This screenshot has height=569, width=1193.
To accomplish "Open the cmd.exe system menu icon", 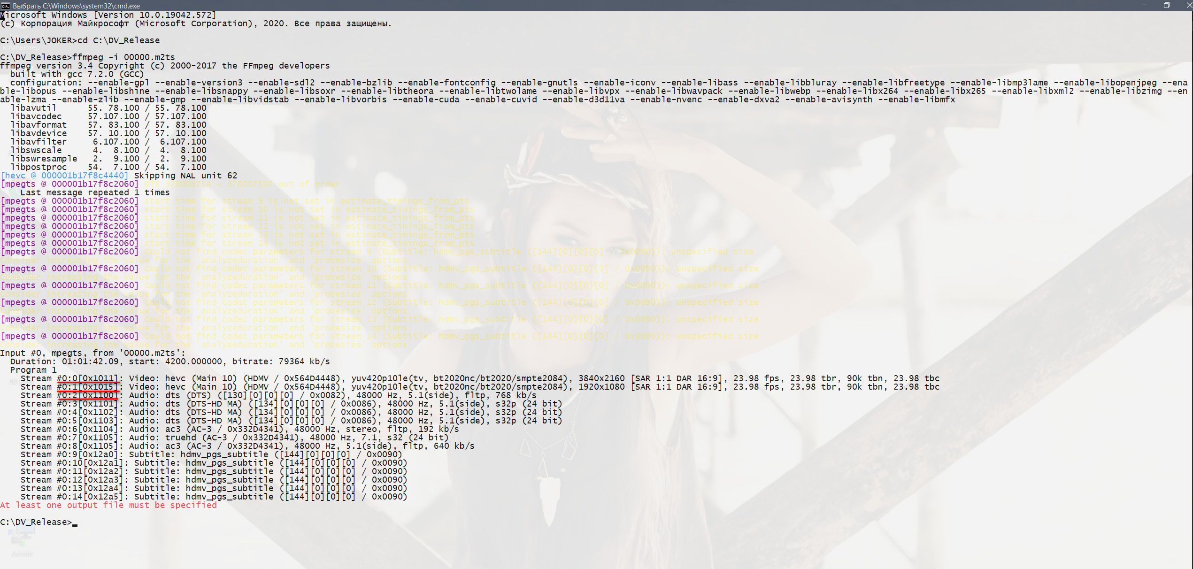I will 5,6.
